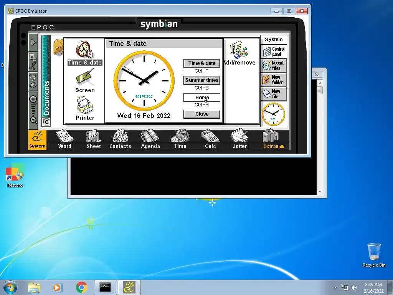Open Google Chrome from the taskbar
The width and height of the screenshot is (393, 295).
point(81,287)
